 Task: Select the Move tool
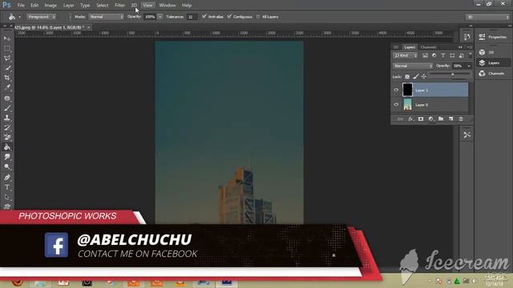(x=7, y=38)
